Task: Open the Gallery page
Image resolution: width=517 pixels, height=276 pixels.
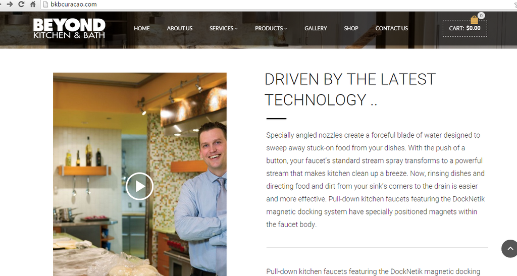Action: tap(316, 28)
